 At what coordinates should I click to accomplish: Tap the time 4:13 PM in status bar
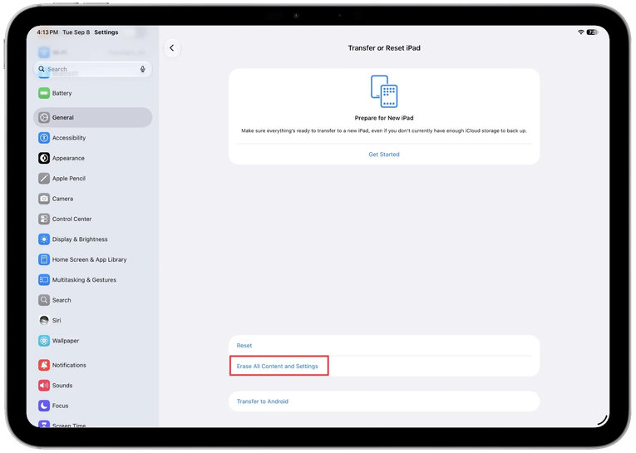[47, 32]
